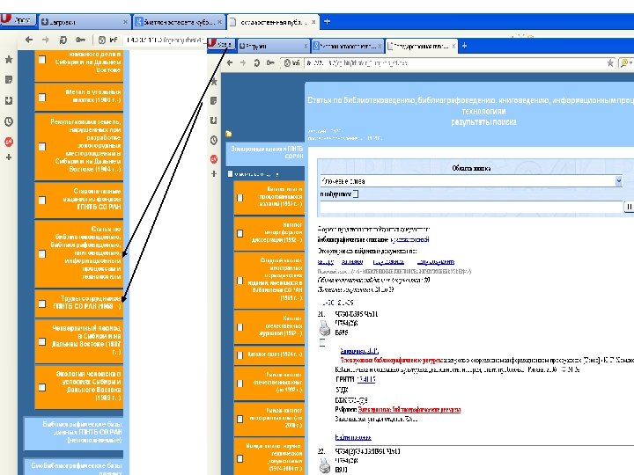
Task: Reload the page in front Opera window
Action: [x=257, y=62]
